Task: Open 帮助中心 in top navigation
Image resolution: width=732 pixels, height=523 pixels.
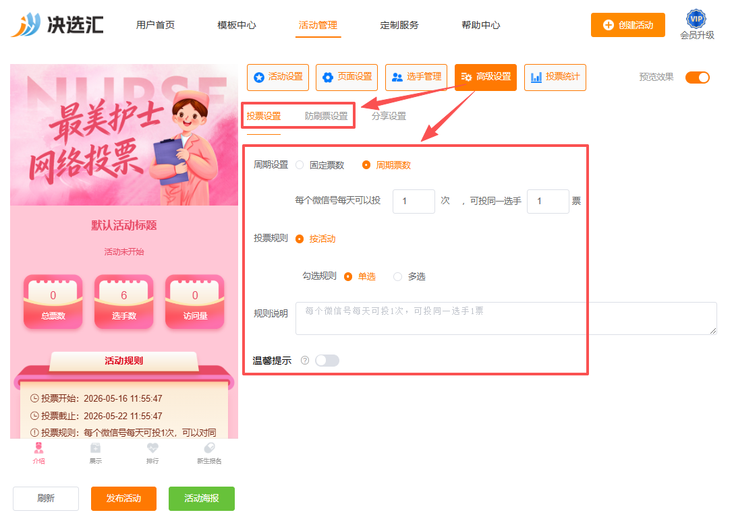Action: pos(481,25)
